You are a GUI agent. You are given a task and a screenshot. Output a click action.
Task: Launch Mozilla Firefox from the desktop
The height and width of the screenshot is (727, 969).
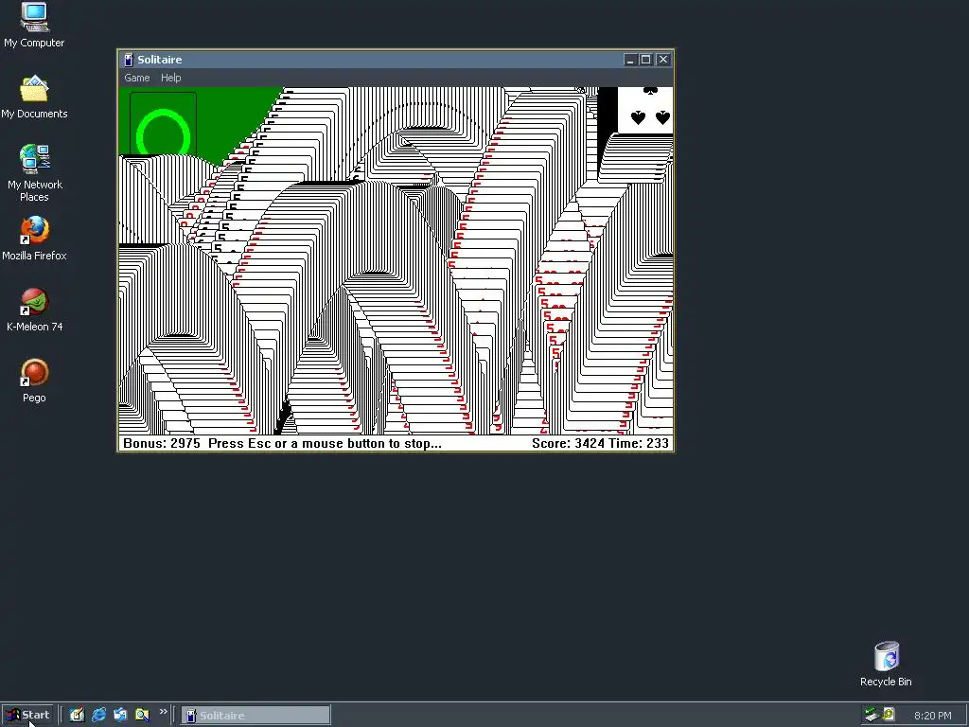(34, 238)
